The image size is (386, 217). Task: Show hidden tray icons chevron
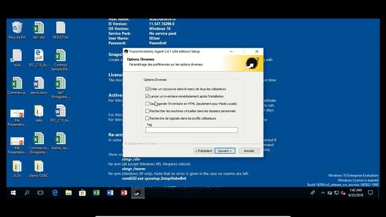[323, 193]
